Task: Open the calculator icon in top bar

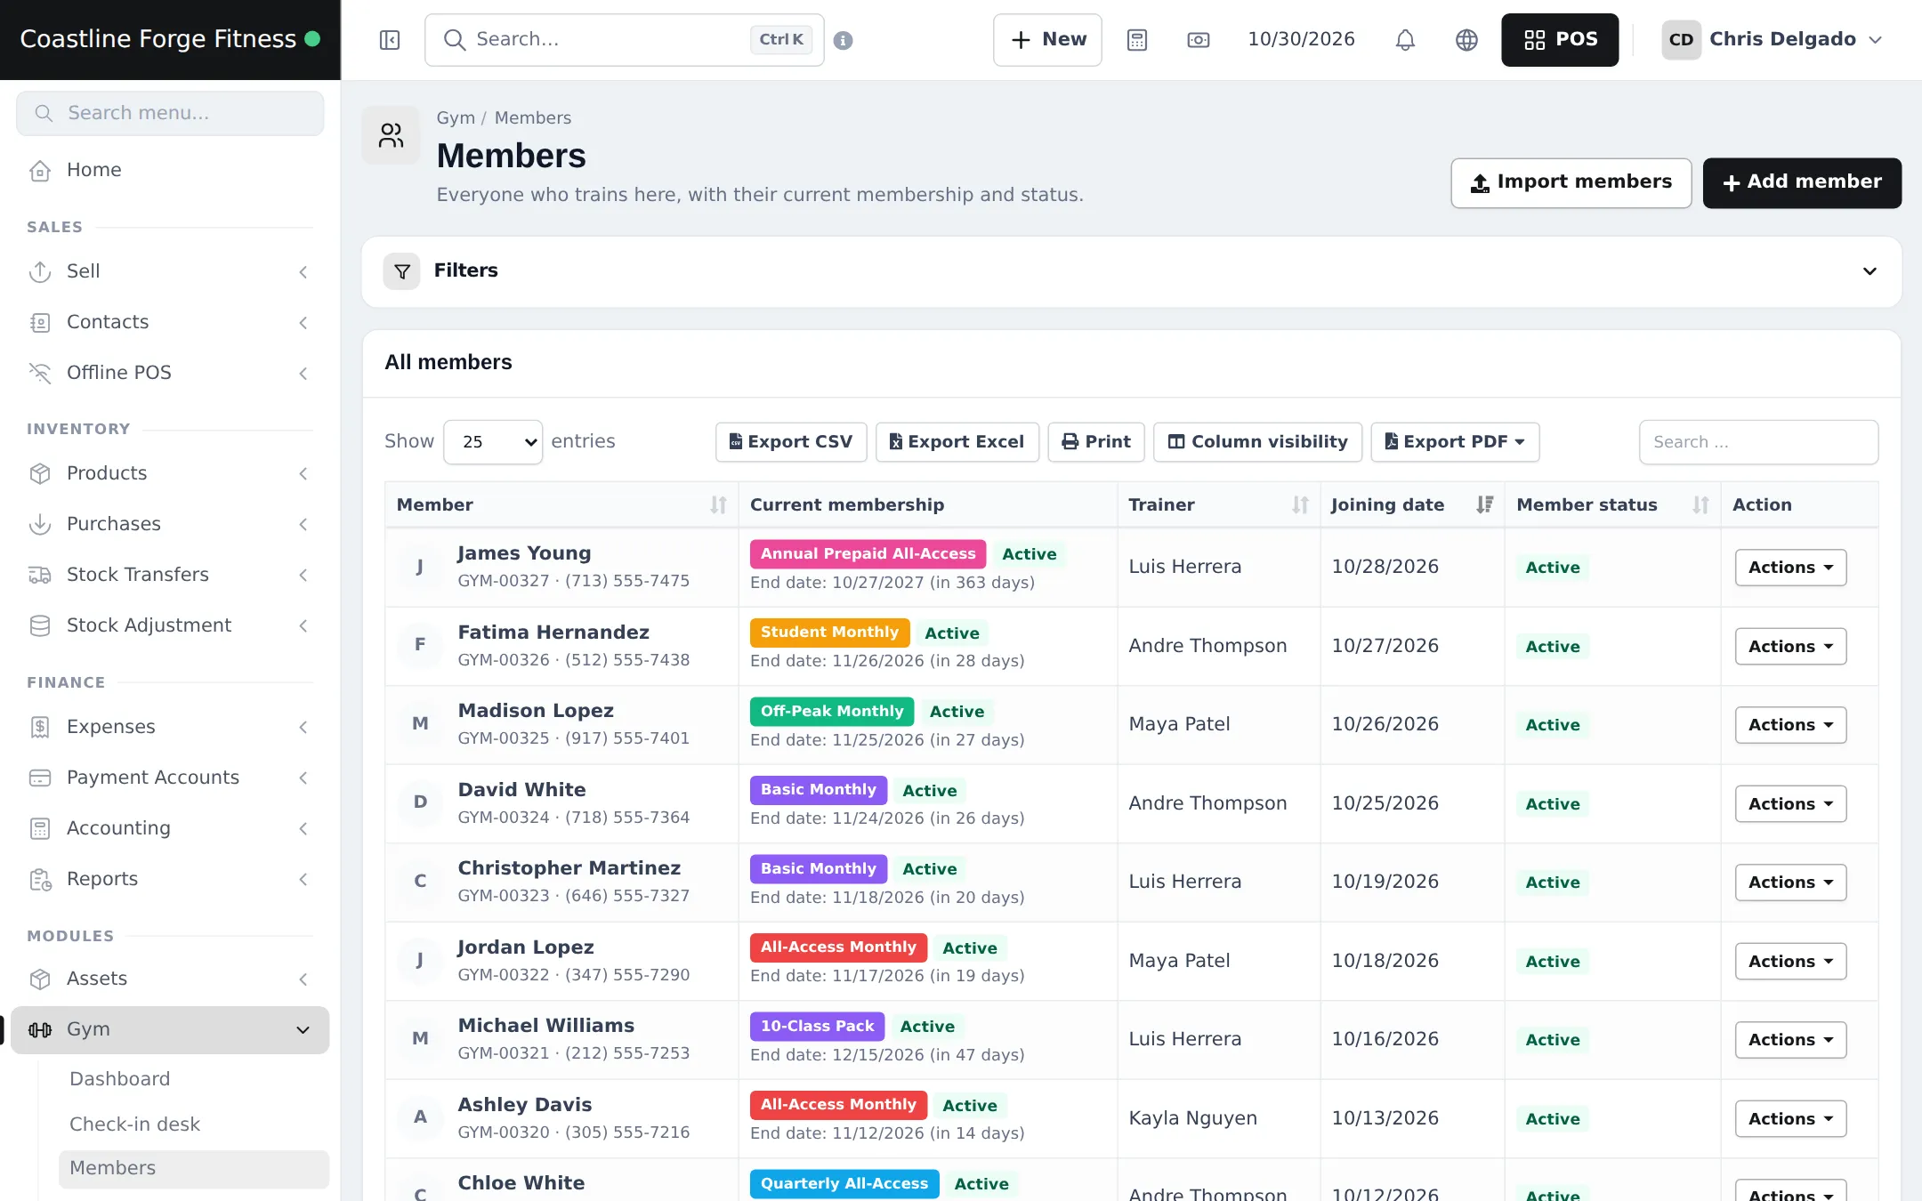Action: pyautogui.click(x=1136, y=40)
